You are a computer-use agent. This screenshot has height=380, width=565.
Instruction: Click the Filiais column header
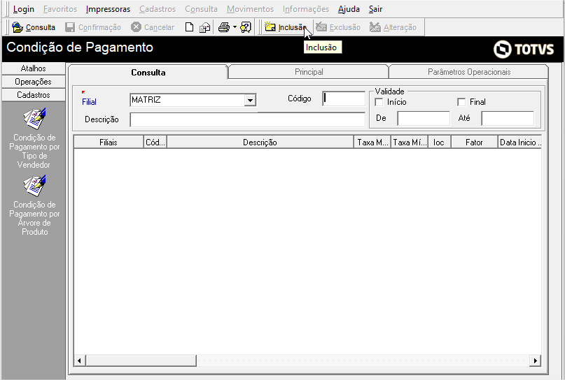[x=109, y=142]
